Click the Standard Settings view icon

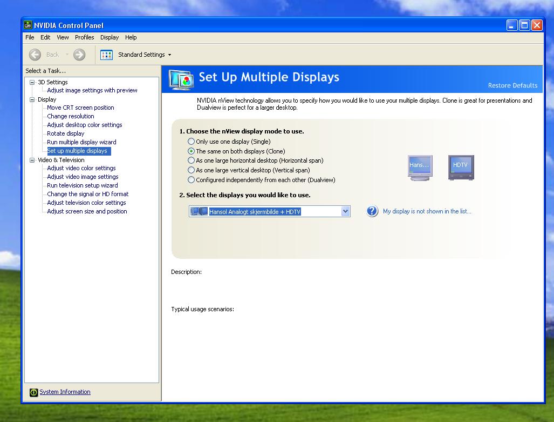coord(106,55)
